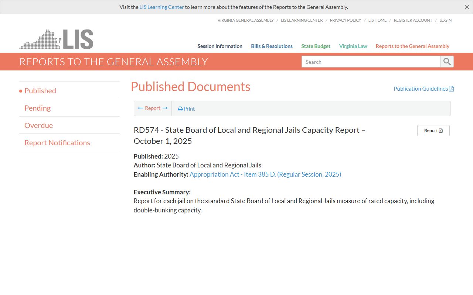This screenshot has height=295, width=473.
Task: Open Reports to the General Assembly menu
Action: click(x=412, y=46)
